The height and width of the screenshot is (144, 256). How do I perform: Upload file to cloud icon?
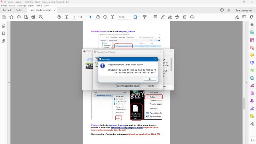(19, 17)
